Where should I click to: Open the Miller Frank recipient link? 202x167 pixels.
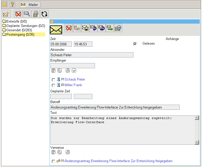coord(73,85)
